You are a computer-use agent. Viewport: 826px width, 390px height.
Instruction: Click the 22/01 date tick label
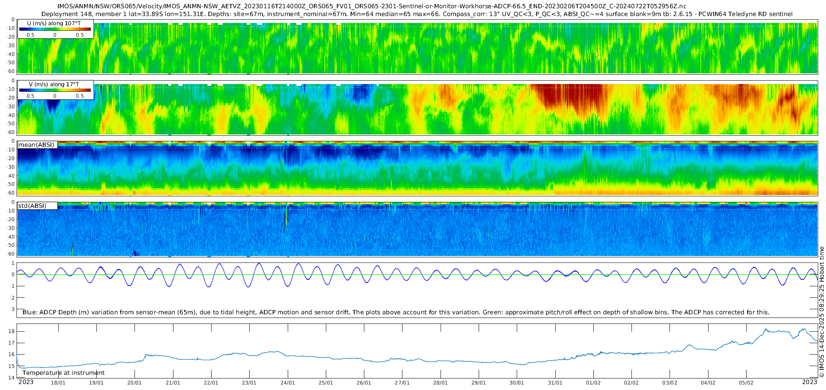(211, 383)
